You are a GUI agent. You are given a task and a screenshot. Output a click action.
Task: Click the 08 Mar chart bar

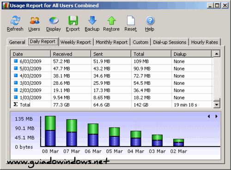tap(50, 131)
